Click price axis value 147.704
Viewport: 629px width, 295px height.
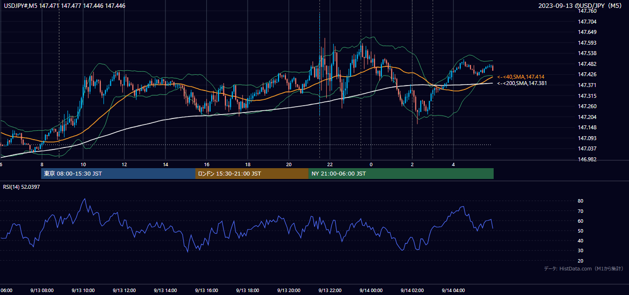[x=587, y=22]
